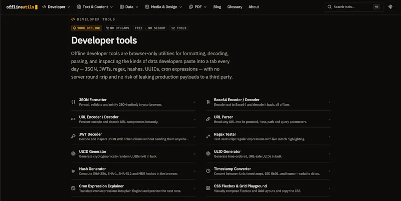
Task: Focus the Search tools field
Action: click(x=353, y=7)
